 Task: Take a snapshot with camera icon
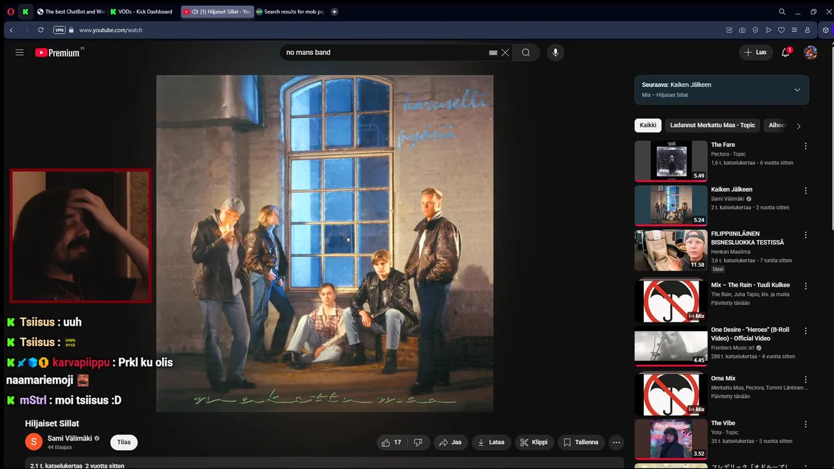click(742, 30)
